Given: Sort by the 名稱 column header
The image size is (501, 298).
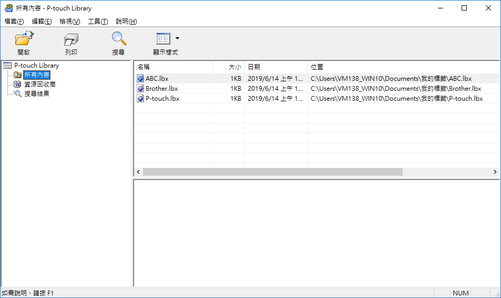Looking at the screenshot, I should tap(173, 67).
